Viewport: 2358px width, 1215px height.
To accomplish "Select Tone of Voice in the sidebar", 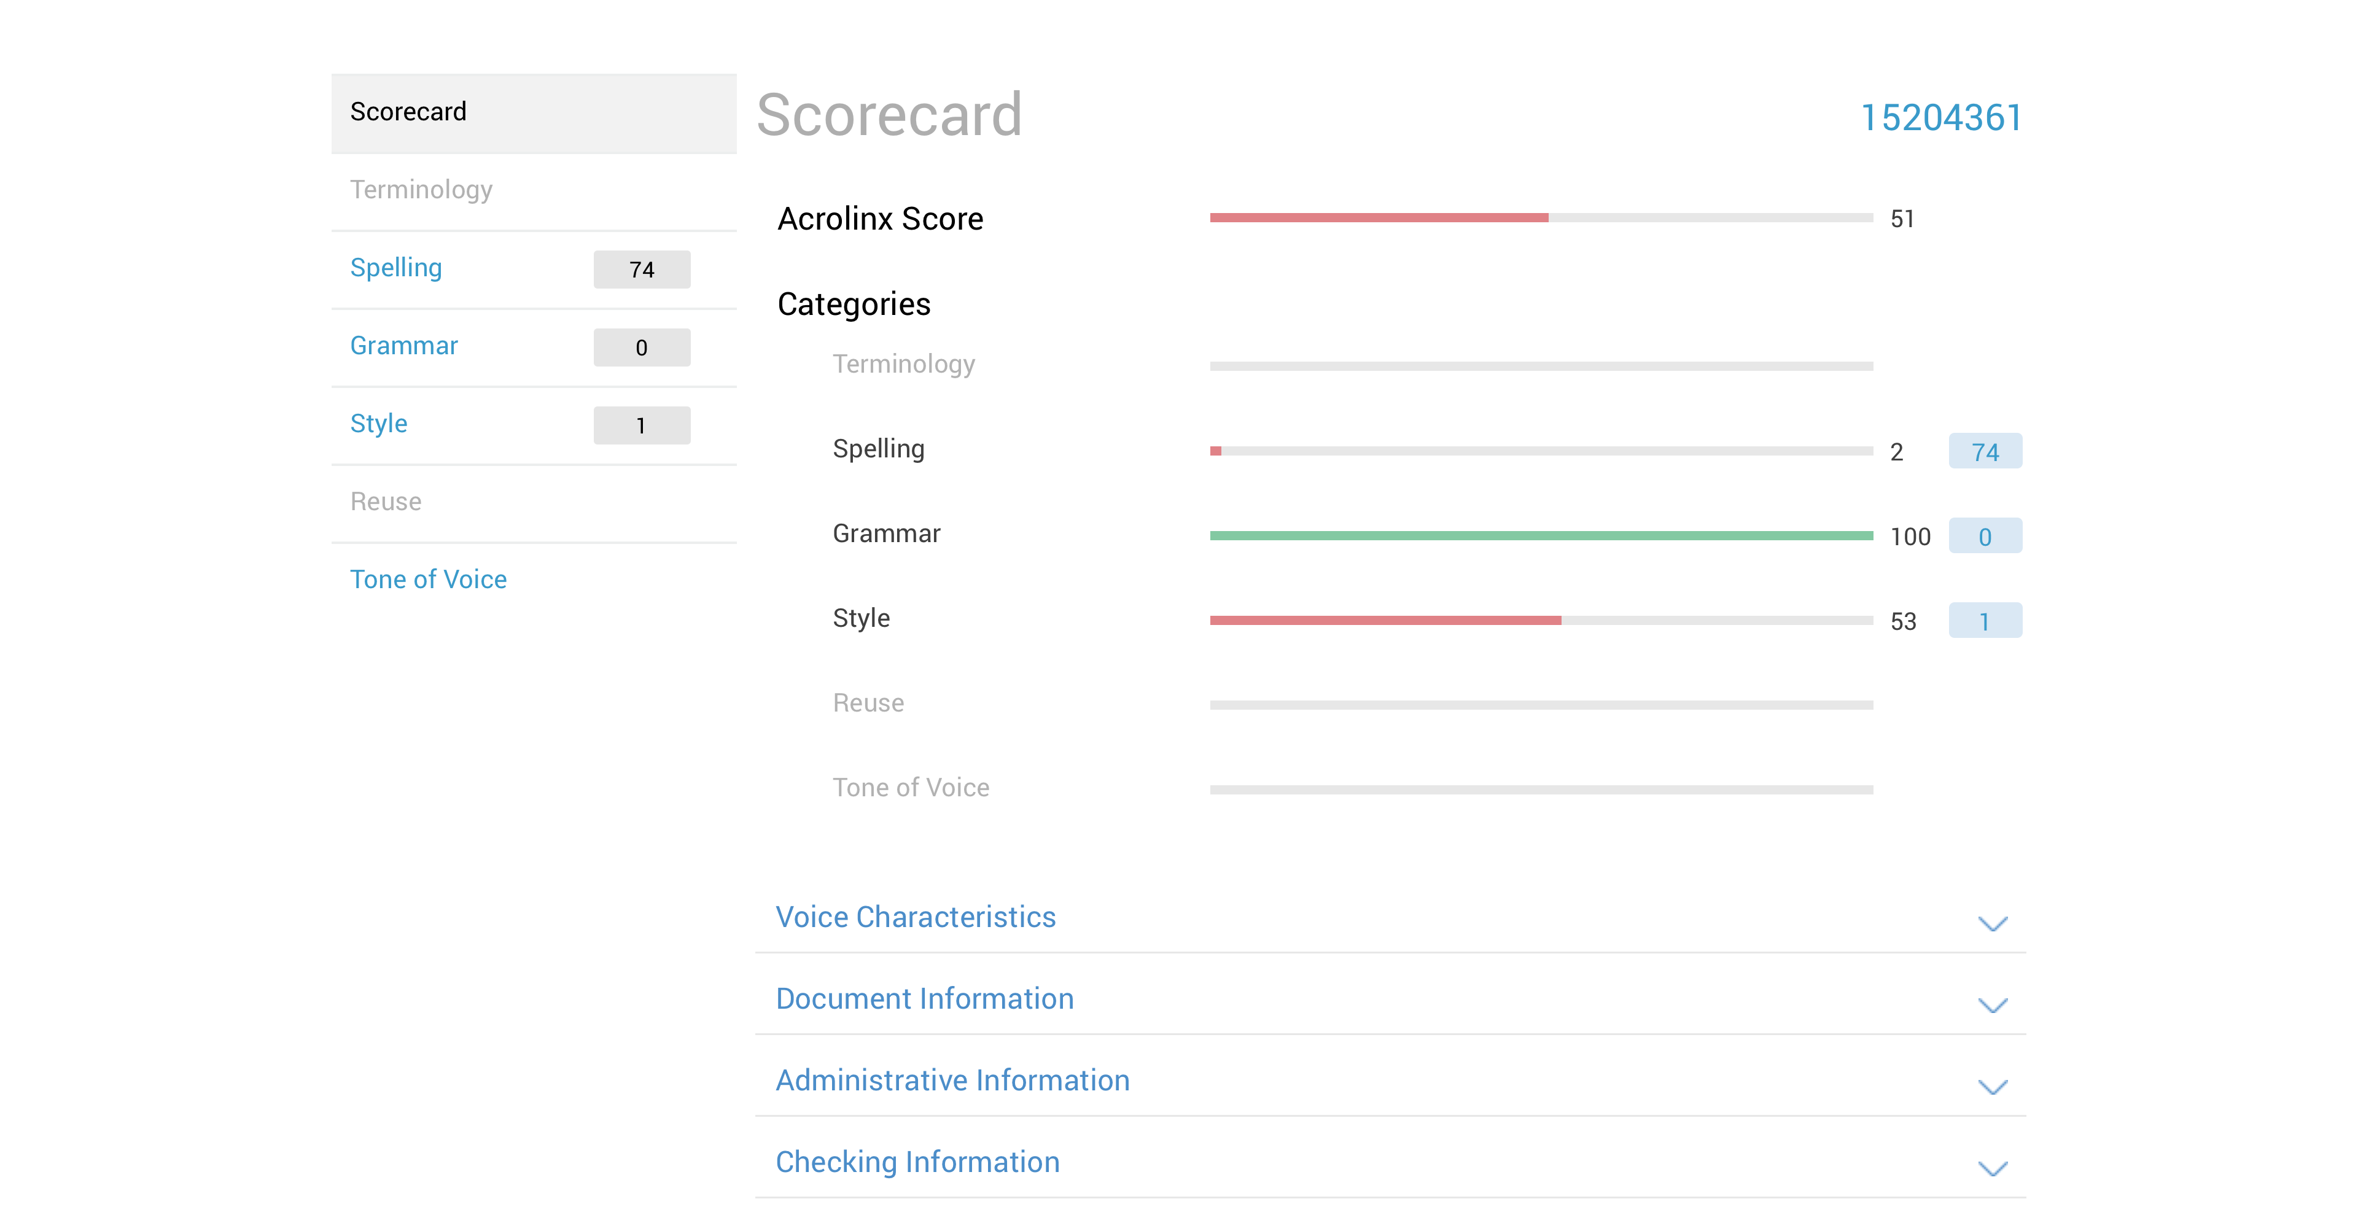I will [429, 578].
